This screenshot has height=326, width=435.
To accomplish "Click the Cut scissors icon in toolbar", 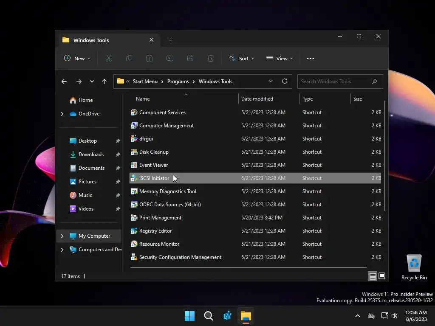I will pos(108,58).
